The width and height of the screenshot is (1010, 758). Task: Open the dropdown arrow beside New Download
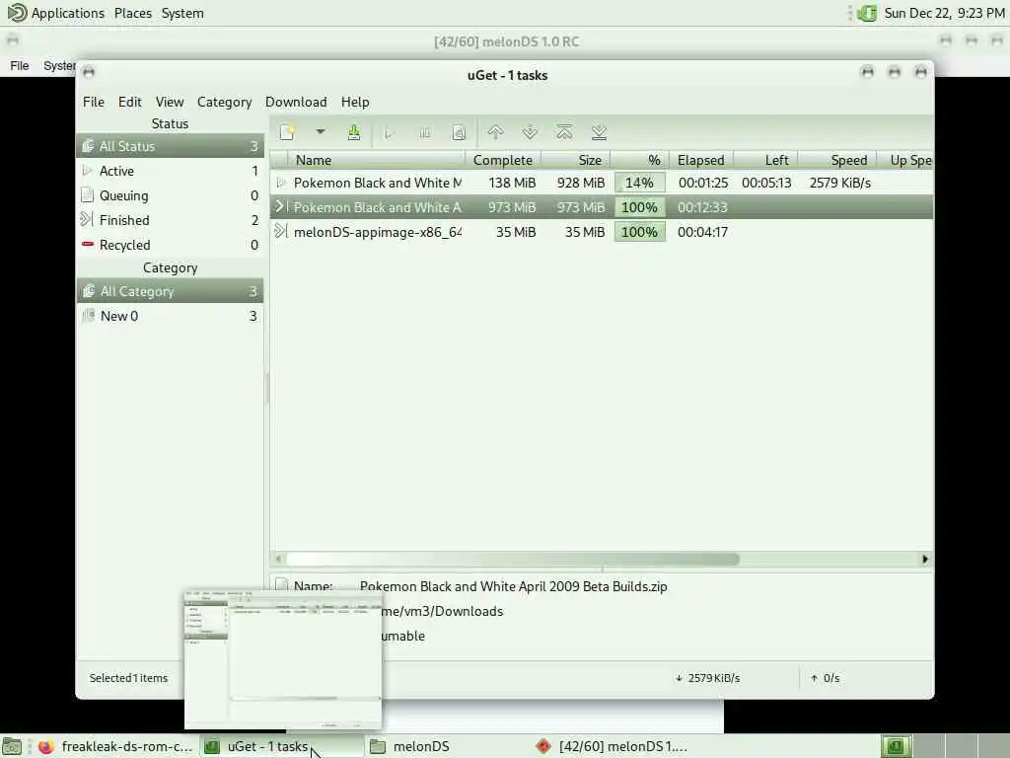tap(321, 132)
